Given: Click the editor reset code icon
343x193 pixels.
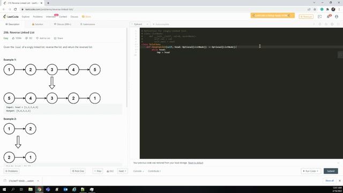Looking at the screenshot, I should [x=326, y=24].
